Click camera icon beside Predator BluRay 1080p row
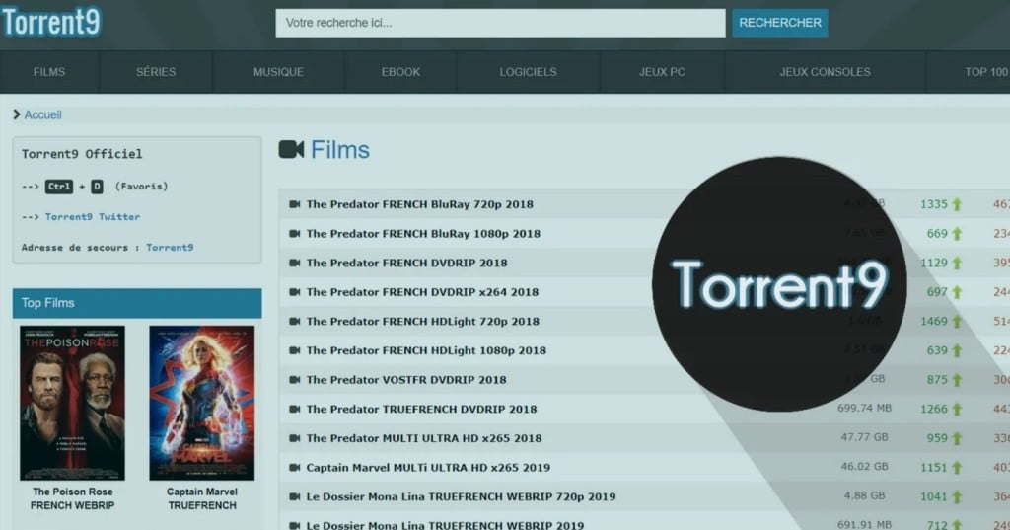The width and height of the screenshot is (1010, 530). 294,233
